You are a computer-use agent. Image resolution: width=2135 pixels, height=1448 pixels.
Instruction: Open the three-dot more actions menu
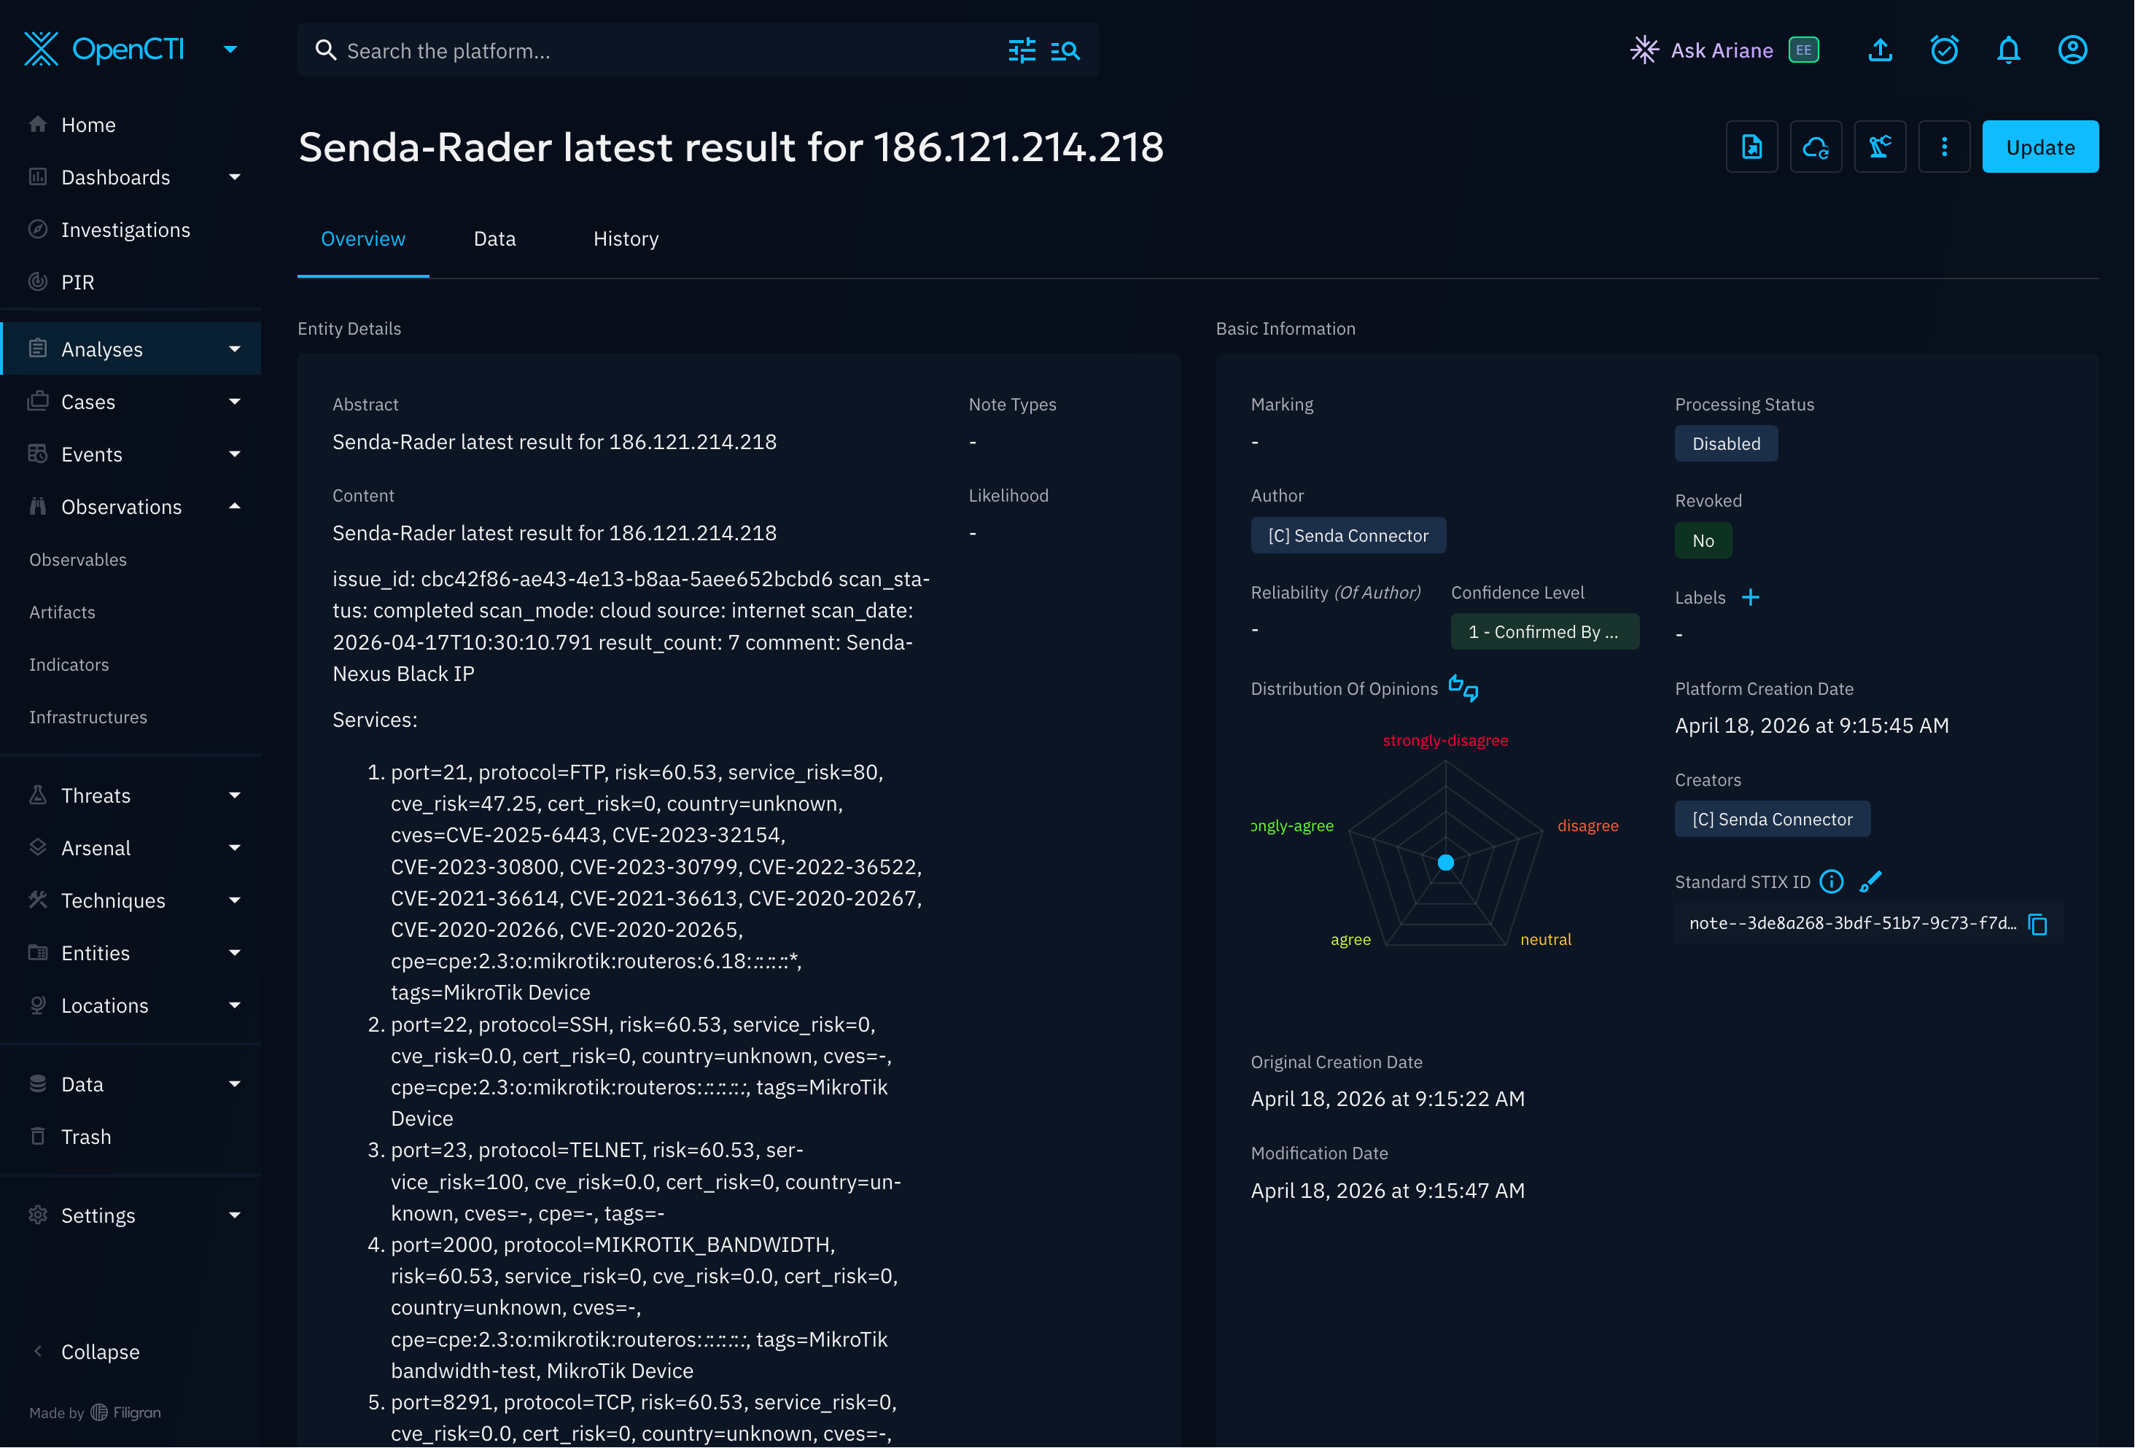(x=1944, y=147)
